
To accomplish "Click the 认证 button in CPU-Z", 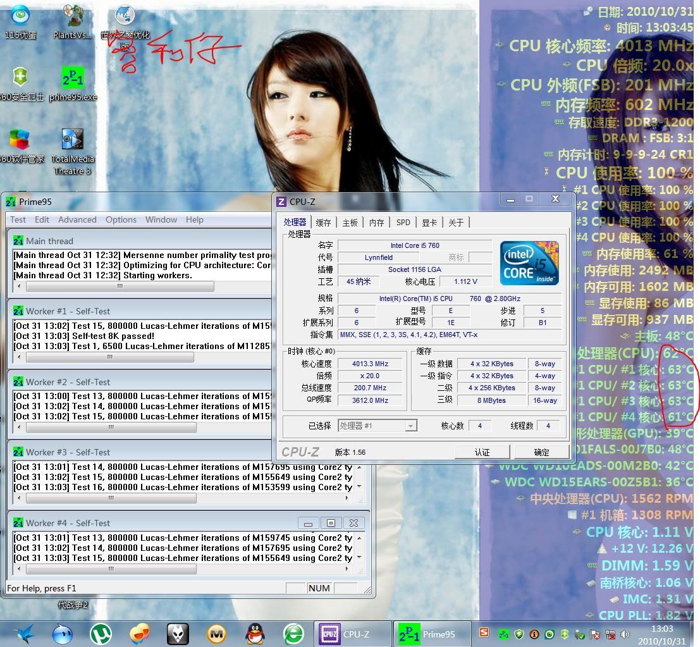I will coord(482,452).
